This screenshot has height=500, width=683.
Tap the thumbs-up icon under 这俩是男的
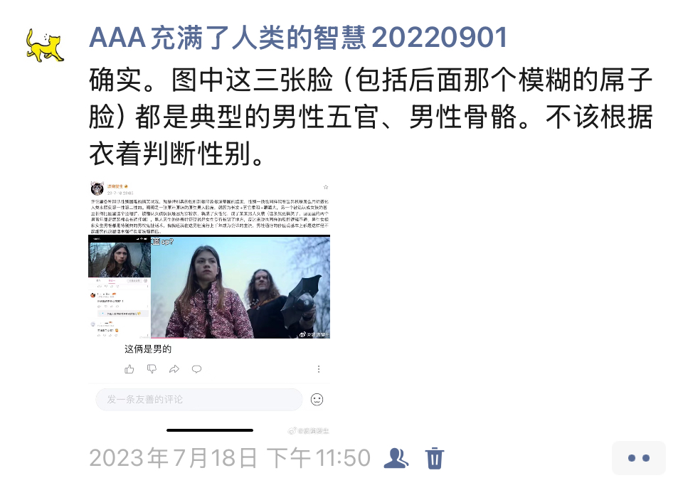pos(129,369)
